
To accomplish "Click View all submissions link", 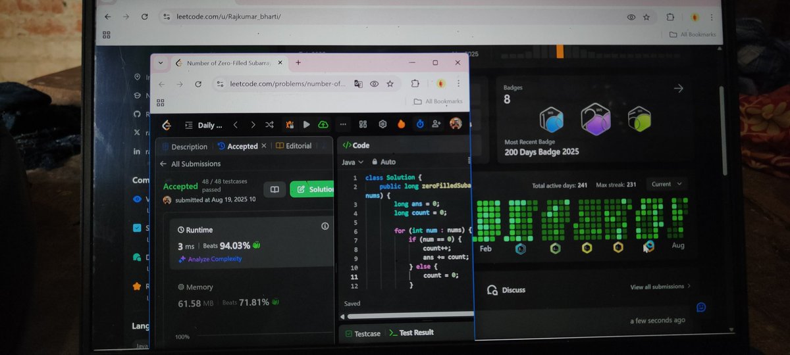I will (660, 287).
